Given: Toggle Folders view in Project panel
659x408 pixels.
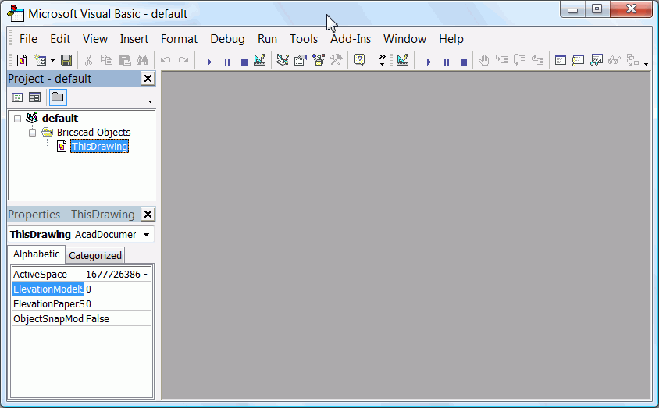Looking at the screenshot, I should tap(58, 98).
